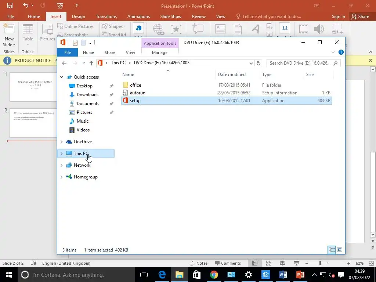The image size is (376, 282).
Task: Click the Tell me what you want field
Action: [x=268, y=17]
